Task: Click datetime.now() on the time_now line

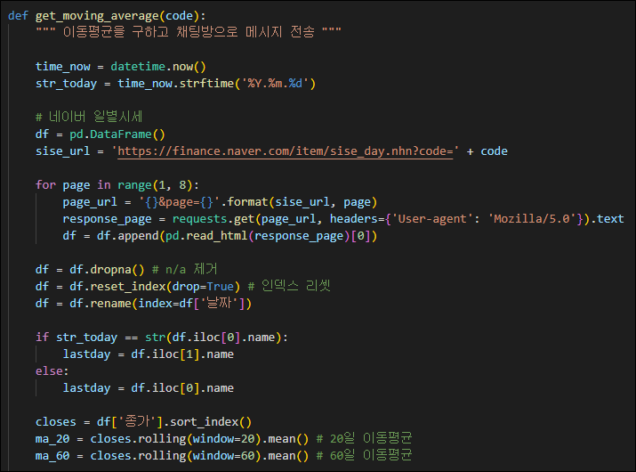Action: tap(158, 67)
